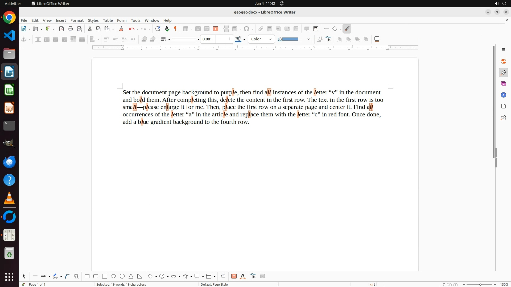Click the Export as PDF icon
Image resolution: width=511 pixels, height=287 pixels.
pos(61,29)
